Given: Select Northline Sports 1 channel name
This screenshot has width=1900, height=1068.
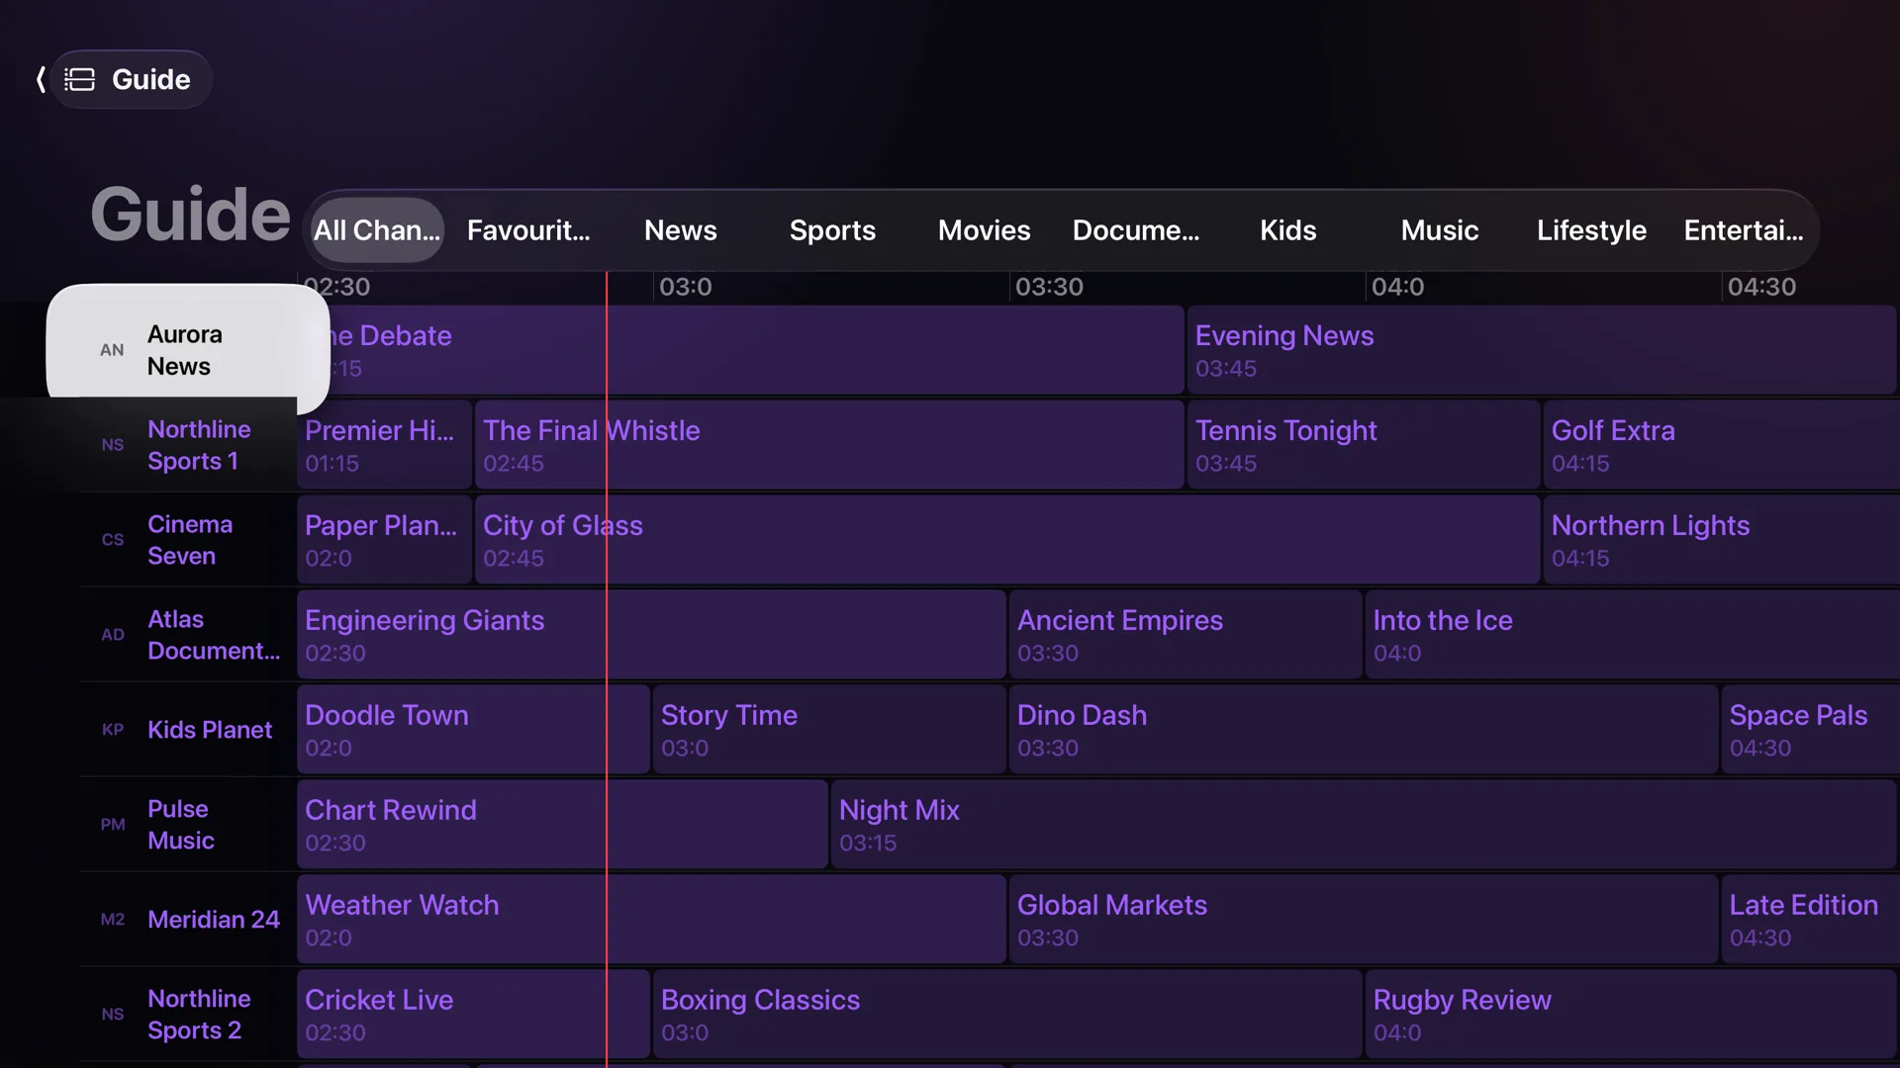Looking at the screenshot, I should point(199,445).
